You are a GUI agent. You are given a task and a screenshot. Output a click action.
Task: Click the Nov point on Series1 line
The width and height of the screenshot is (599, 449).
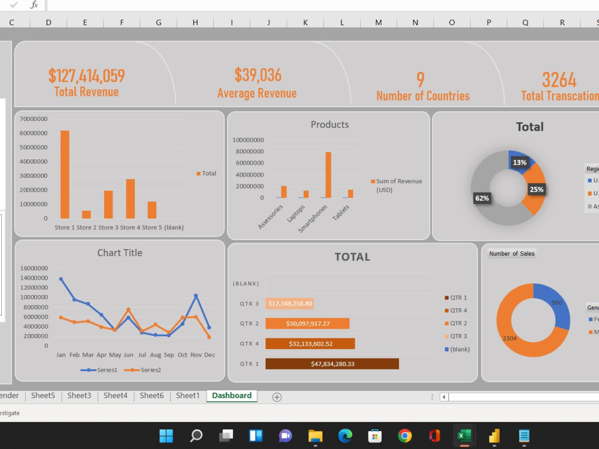pos(196,296)
